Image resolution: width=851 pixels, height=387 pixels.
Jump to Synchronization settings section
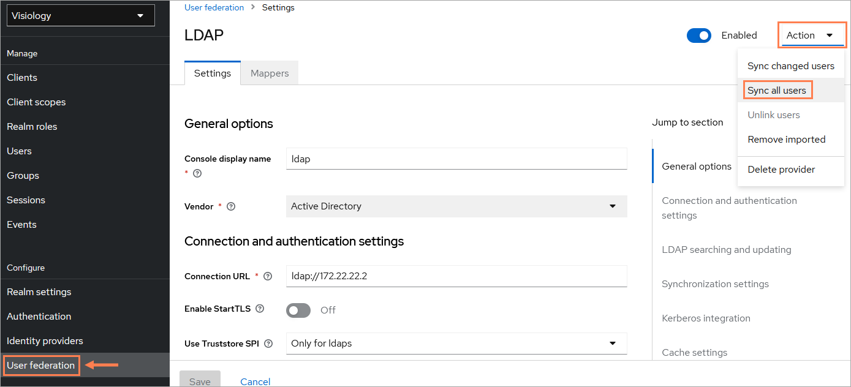tap(715, 284)
